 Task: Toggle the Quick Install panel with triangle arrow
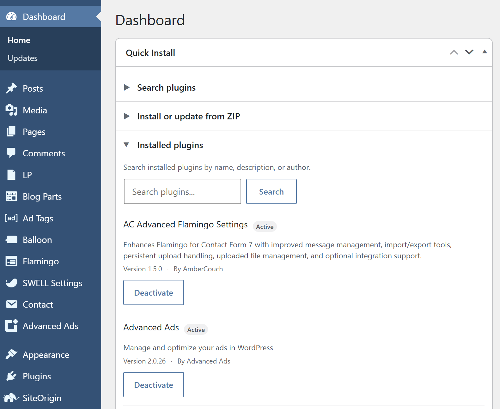coord(485,52)
